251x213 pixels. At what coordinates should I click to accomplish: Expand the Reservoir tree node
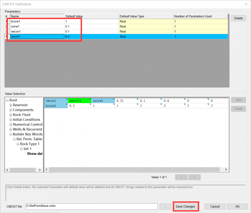click(11, 105)
